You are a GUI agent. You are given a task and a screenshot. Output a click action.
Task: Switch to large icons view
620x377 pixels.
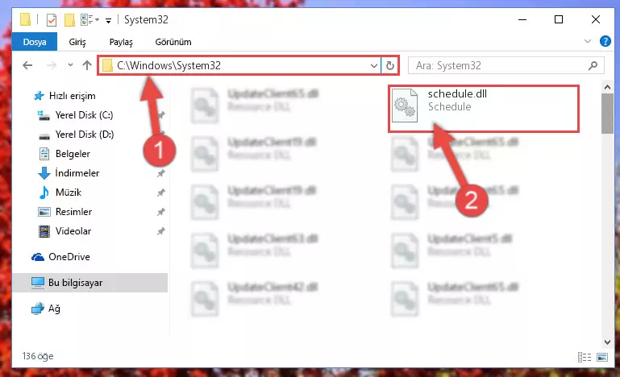602,357
